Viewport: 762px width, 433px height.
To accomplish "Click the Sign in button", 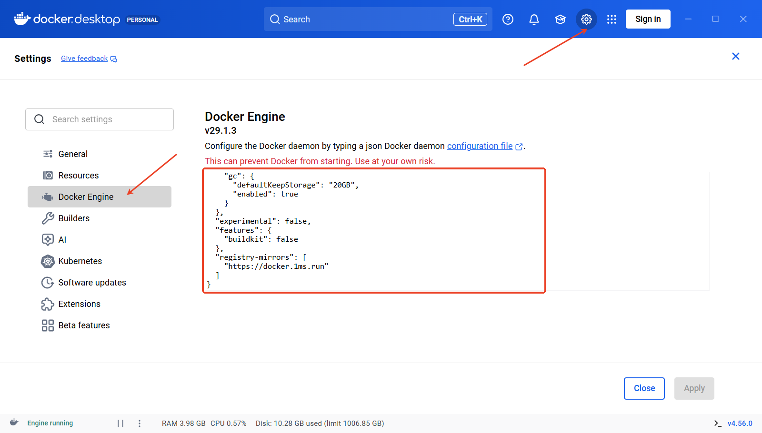I will (648, 19).
